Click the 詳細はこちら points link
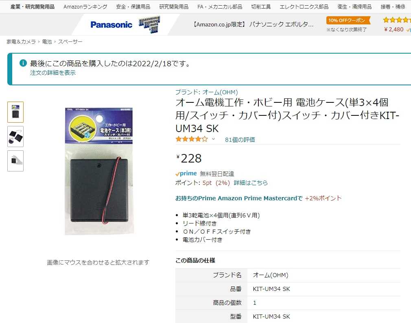Screen dimensions: 411x323 pyautogui.click(x=251, y=183)
